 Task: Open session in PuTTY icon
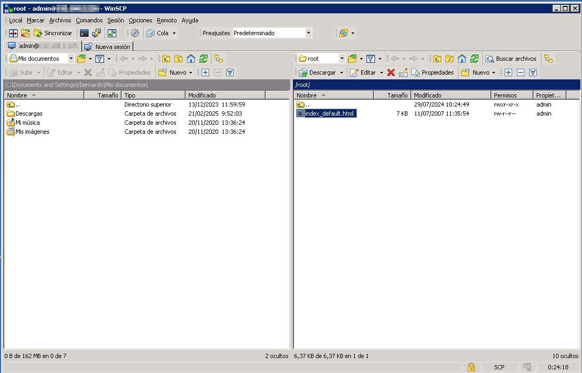[97, 33]
